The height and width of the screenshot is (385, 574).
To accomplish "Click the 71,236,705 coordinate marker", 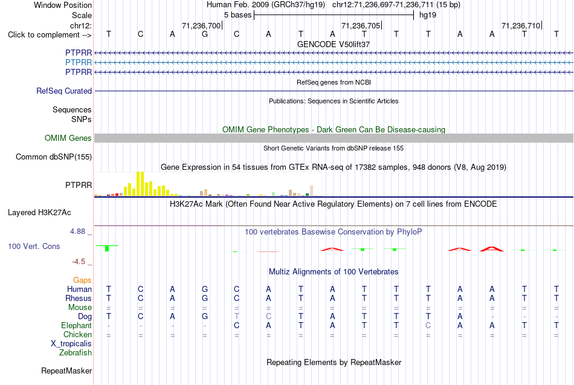I will coord(361,25).
